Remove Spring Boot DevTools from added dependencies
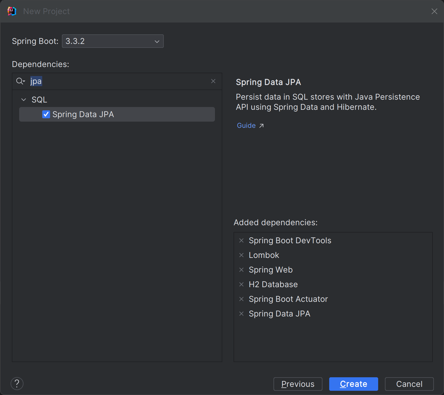 241,240
